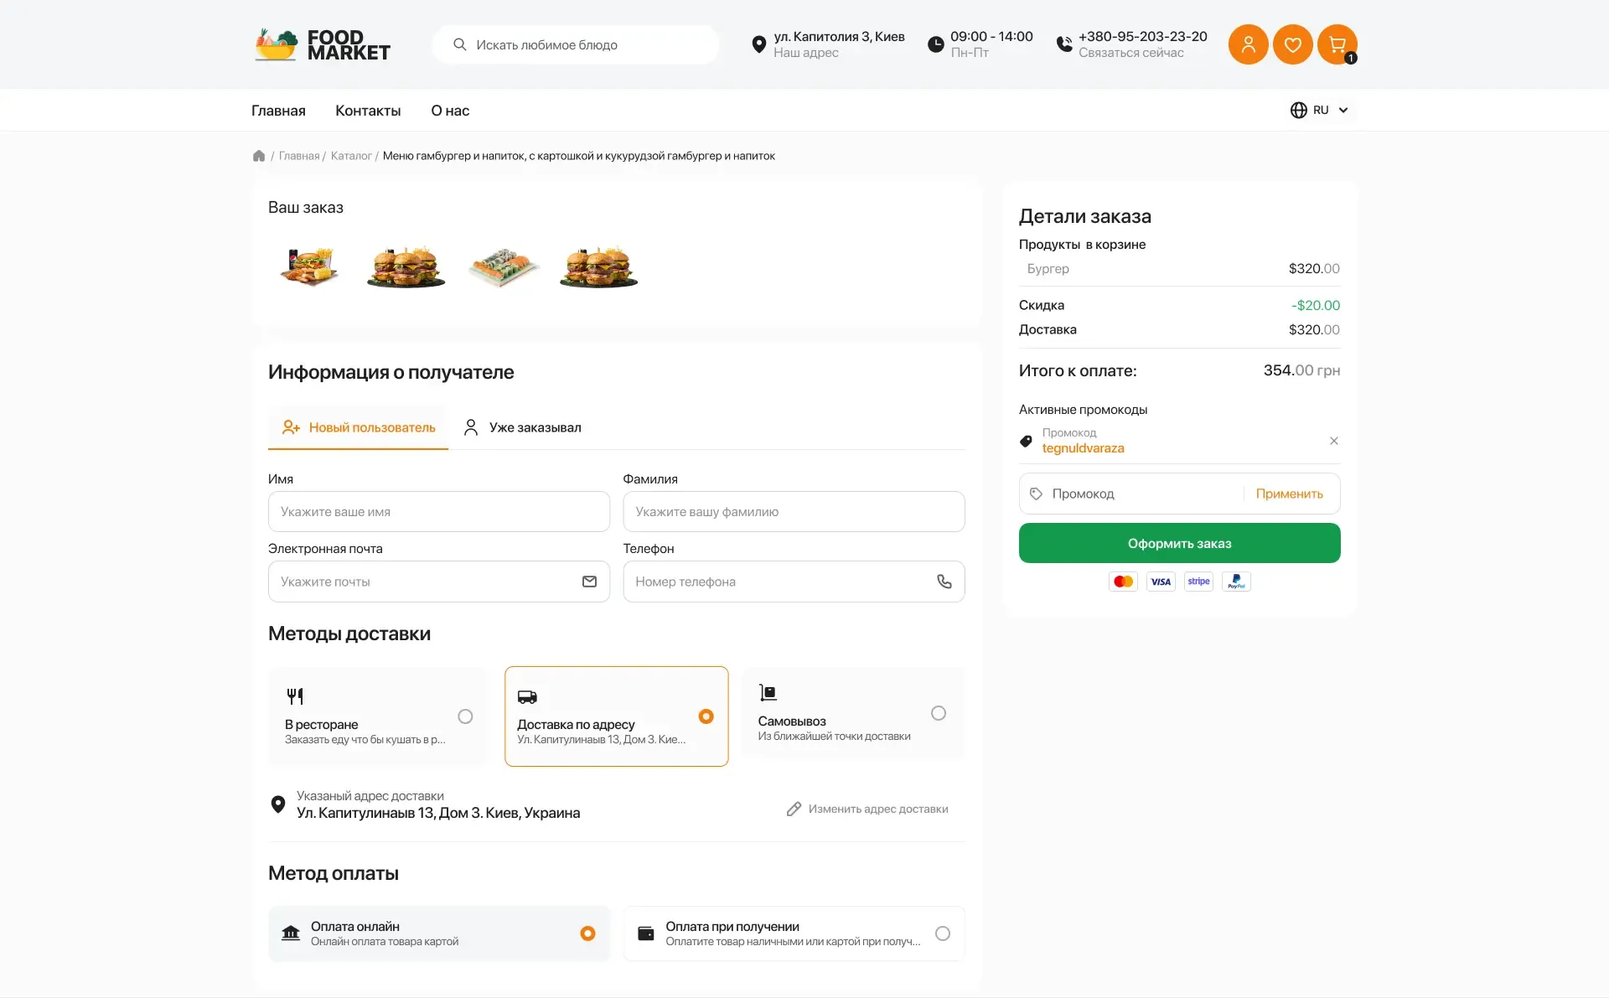The width and height of the screenshot is (1609, 998).
Task: Click the home icon in breadcrumbs
Action: click(x=259, y=156)
